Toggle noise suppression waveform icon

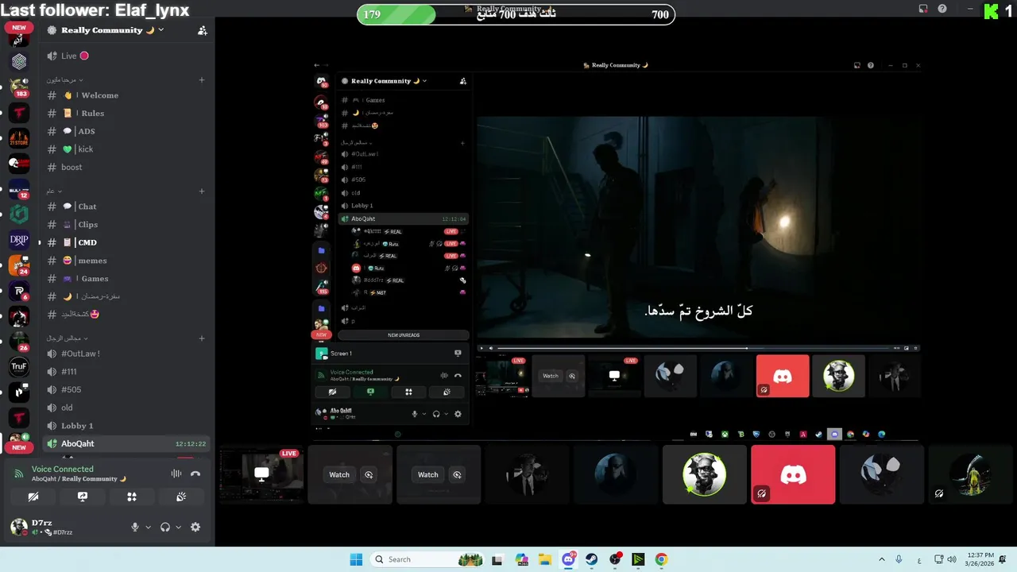(x=176, y=473)
